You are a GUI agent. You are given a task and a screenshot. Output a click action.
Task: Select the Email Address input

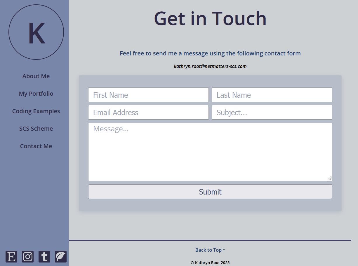click(148, 113)
